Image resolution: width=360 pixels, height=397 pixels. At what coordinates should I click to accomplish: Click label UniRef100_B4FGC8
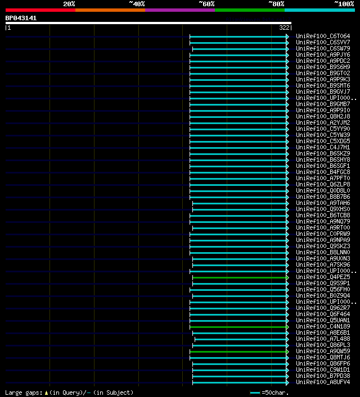click(x=323, y=172)
